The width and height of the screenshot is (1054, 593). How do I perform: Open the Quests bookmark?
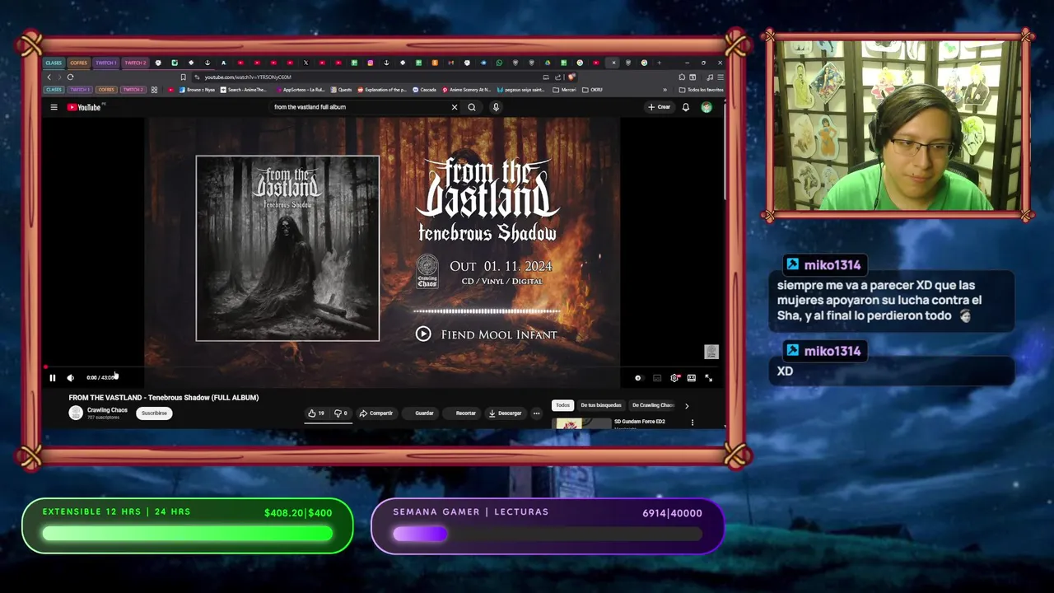[341, 90]
